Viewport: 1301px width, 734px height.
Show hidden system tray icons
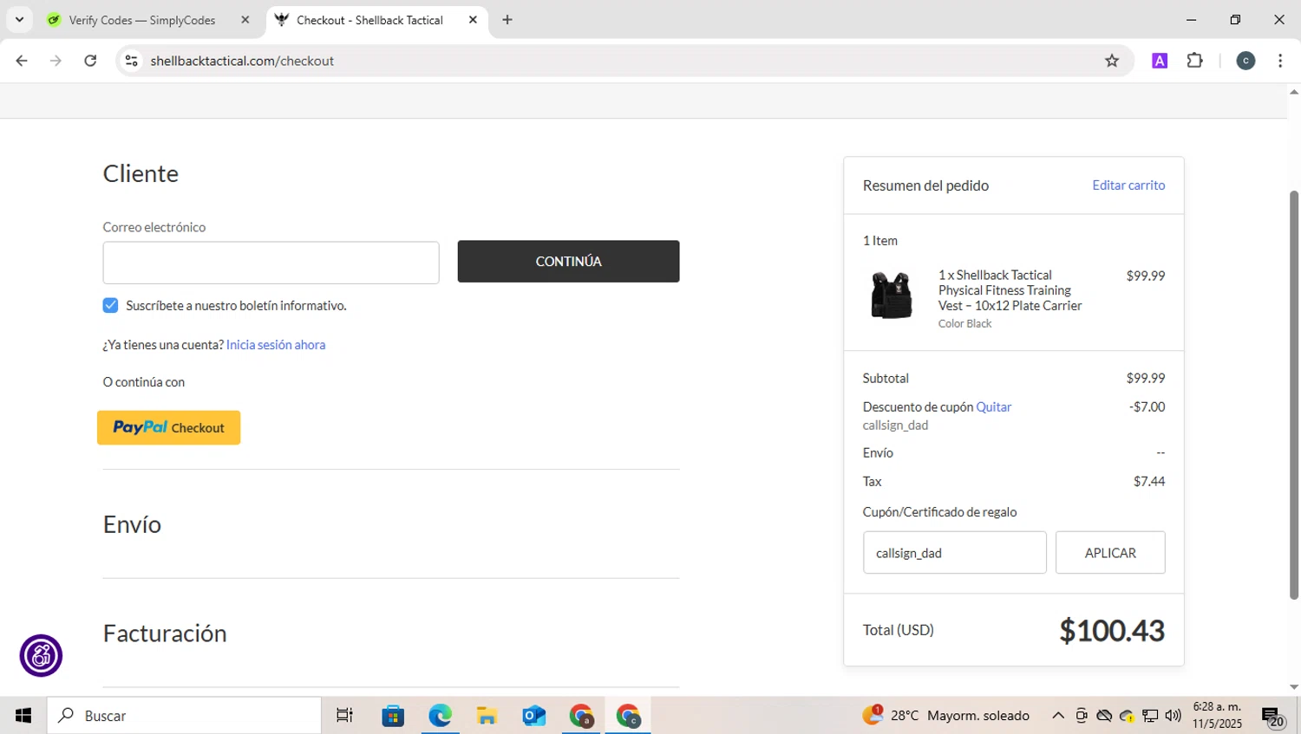click(1058, 716)
